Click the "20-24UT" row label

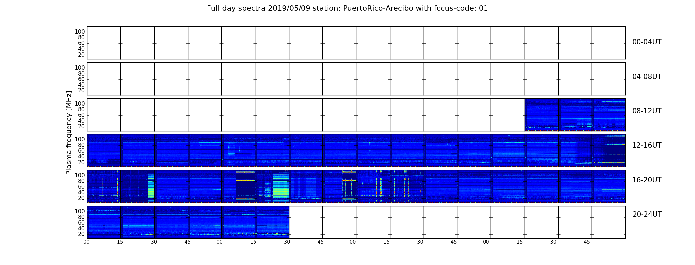pyautogui.click(x=647, y=214)
